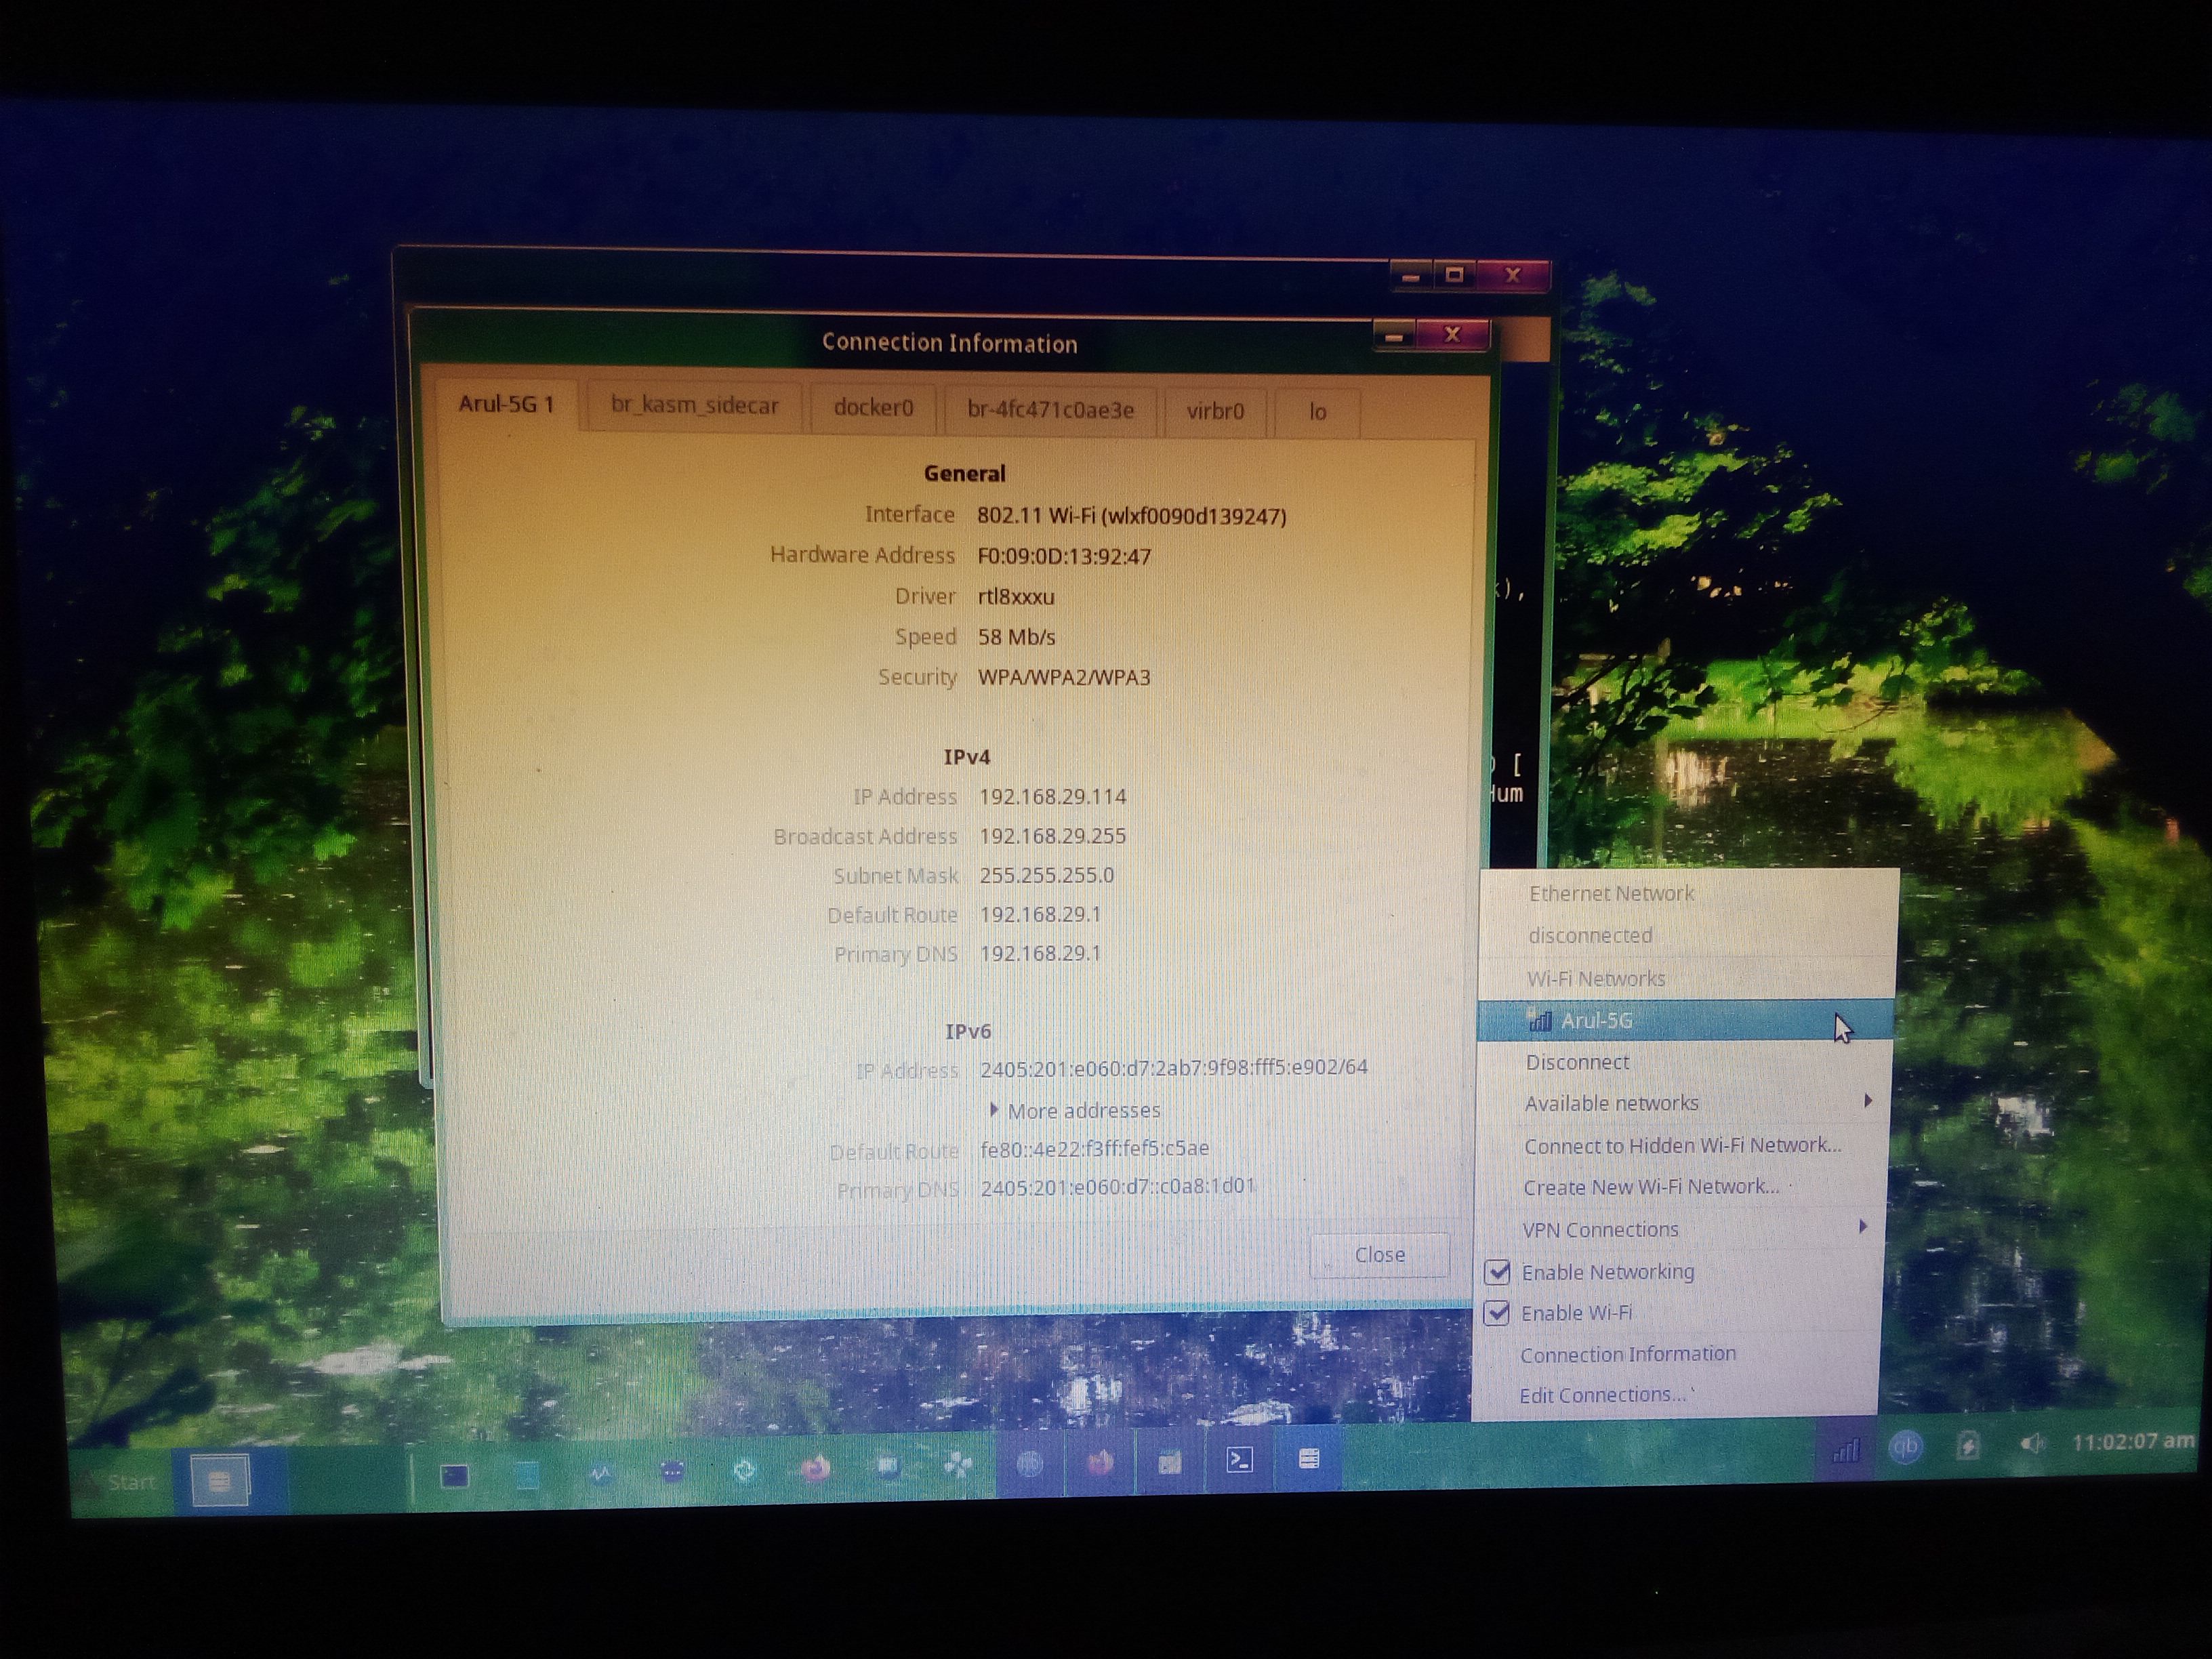
Task: Close the background window behind the dialog
Action: [1513, 274]
